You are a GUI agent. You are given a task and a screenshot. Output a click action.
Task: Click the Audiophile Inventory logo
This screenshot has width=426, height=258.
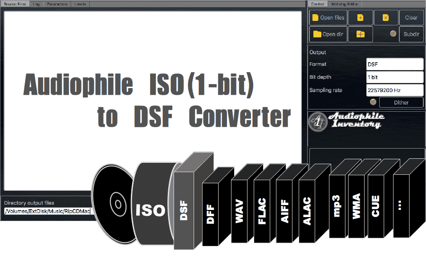(347, 121)
